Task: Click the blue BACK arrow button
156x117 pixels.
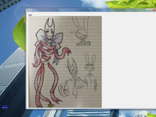Action: 5,107
